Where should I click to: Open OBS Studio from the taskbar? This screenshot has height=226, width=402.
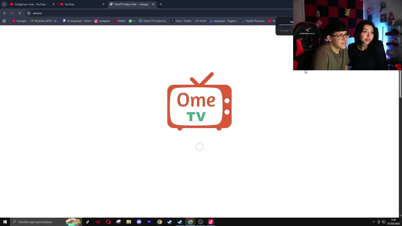(200, 222)
